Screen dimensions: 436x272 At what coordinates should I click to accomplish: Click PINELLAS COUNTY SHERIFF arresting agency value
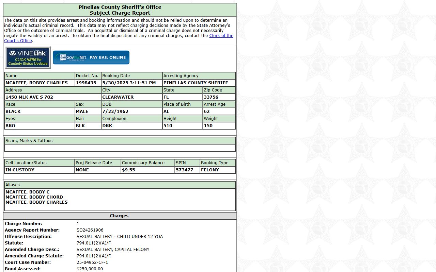(x=199, y=83)
